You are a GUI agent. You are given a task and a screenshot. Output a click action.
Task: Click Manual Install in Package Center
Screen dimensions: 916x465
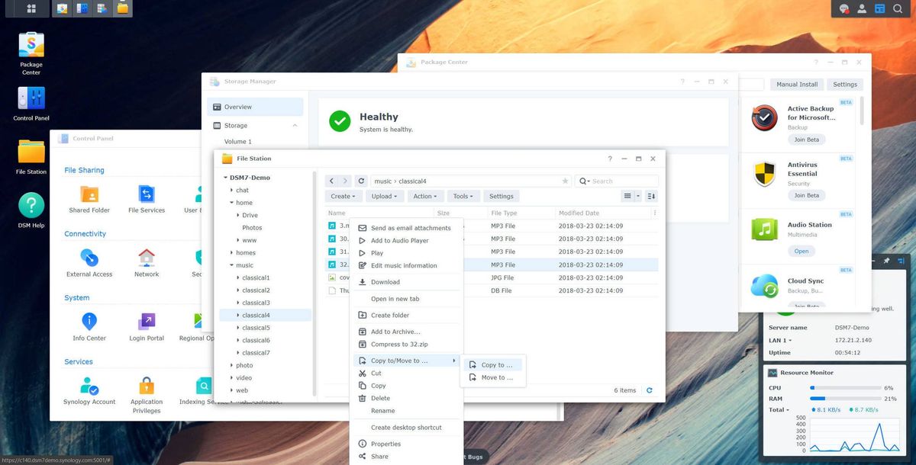click(x=797, y=84)
